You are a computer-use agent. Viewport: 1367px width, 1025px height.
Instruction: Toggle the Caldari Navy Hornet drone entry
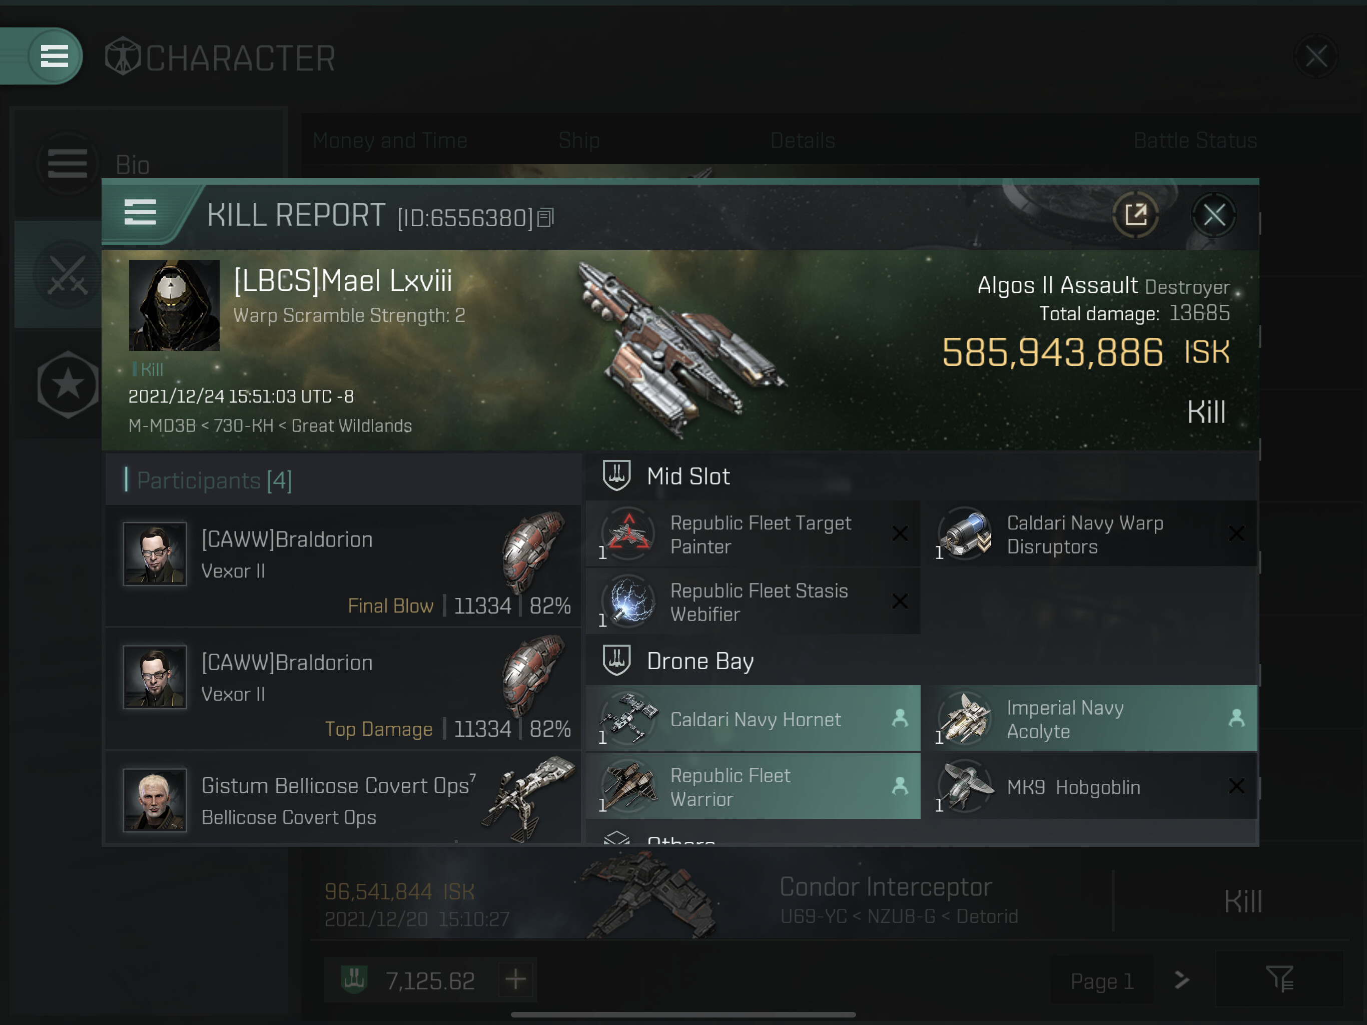[754, 718]
